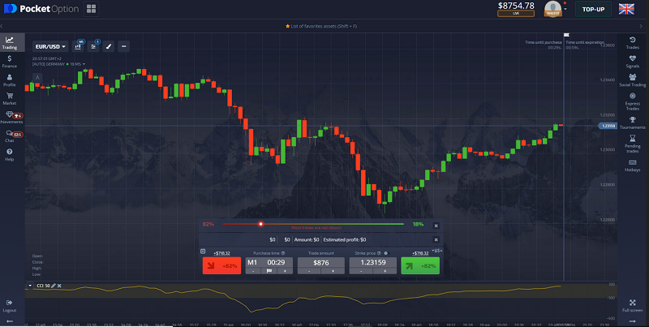649x327 pixels.
Task: Place a green up trade +82%
Action: pos(420,266)
